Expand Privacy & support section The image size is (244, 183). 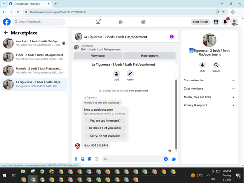[209, 105]
